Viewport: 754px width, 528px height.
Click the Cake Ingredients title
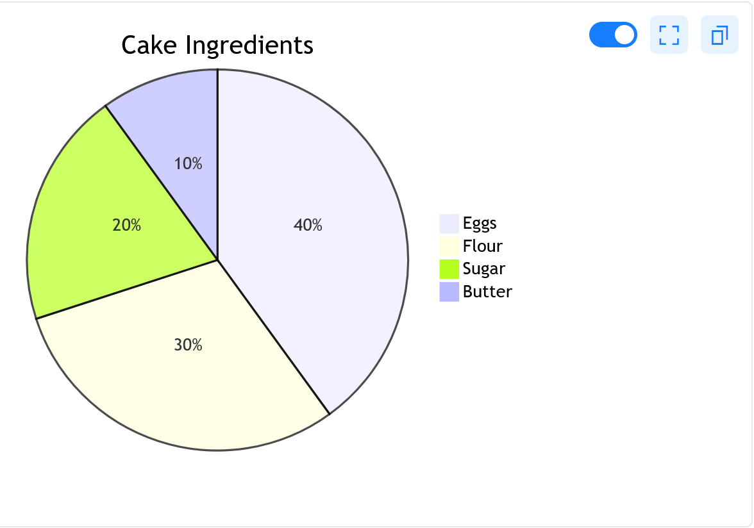tap(217, 45)
